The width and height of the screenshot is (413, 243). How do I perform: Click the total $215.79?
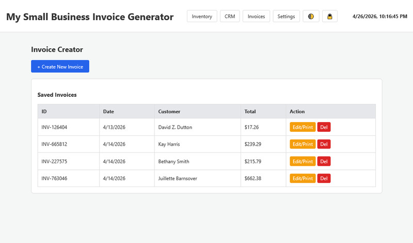tap(253, 161)
